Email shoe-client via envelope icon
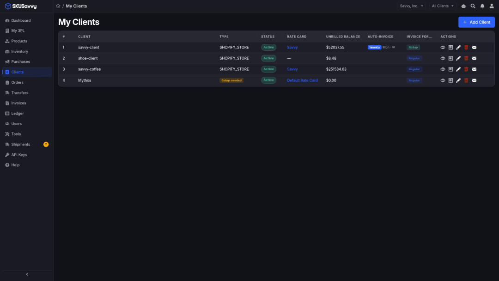This screenshot has height=281, width=499. (x=474, y=58)
